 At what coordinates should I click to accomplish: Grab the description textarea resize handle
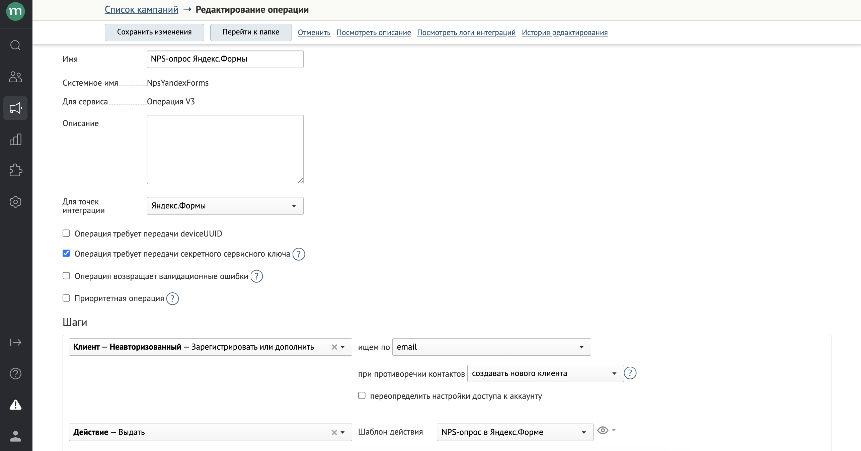(300, 181)
